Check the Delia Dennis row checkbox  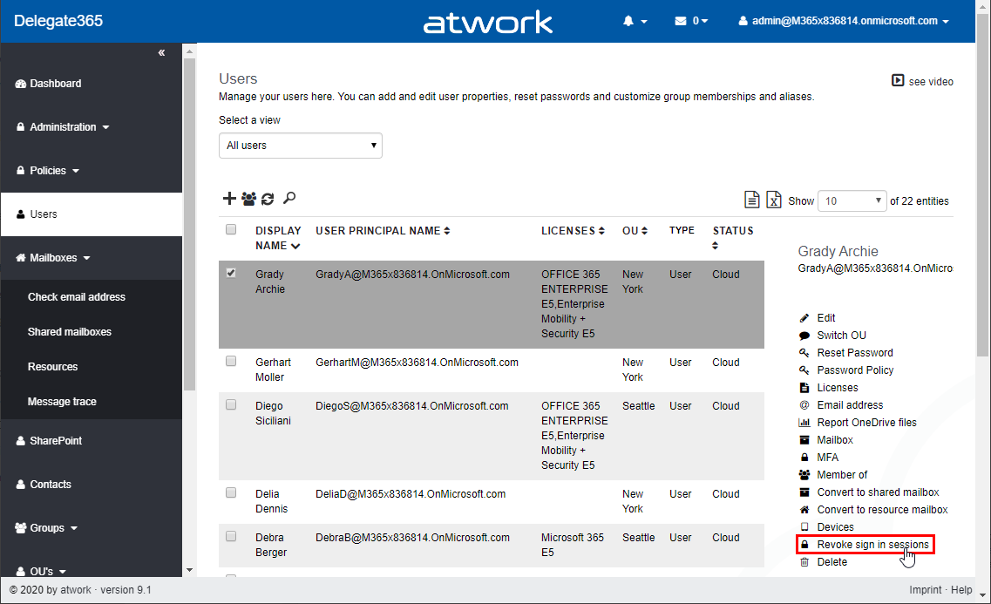tap(231, 492)
